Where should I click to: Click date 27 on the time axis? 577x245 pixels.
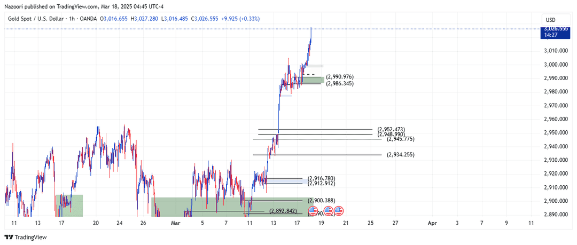pyautogui.click(x=395, y=223)
